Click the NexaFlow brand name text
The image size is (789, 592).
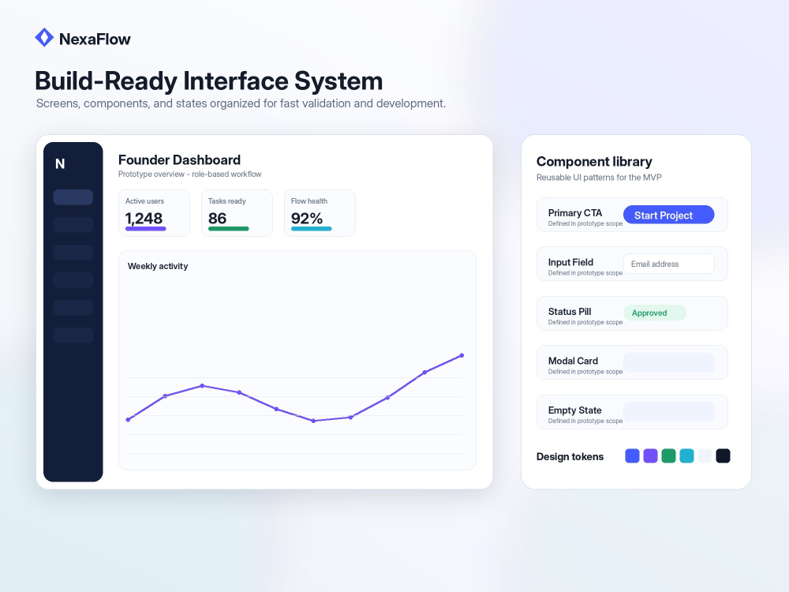(x=95, y=39)
